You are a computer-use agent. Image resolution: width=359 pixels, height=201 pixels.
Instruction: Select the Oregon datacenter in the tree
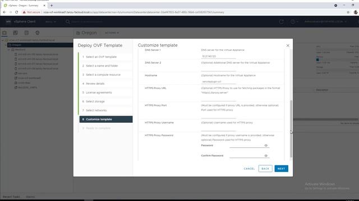click(16, 45)
